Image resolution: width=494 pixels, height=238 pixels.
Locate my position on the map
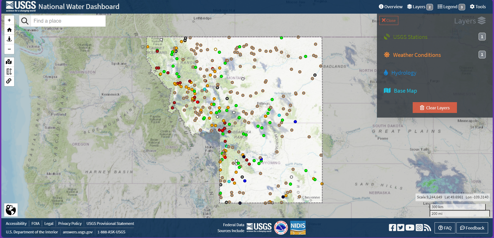(9, 39)
